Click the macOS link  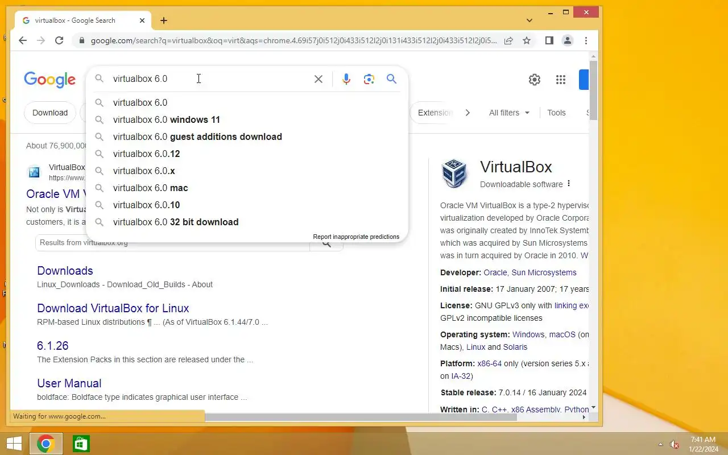[x=562, y=334]
